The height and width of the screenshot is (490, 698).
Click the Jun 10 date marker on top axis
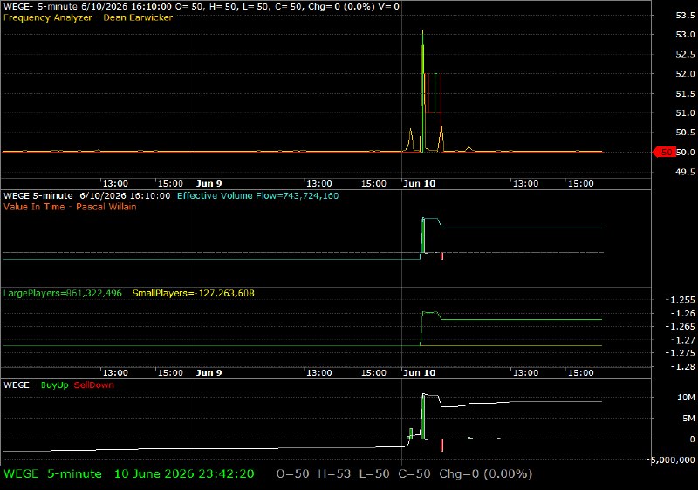[419, 184]
